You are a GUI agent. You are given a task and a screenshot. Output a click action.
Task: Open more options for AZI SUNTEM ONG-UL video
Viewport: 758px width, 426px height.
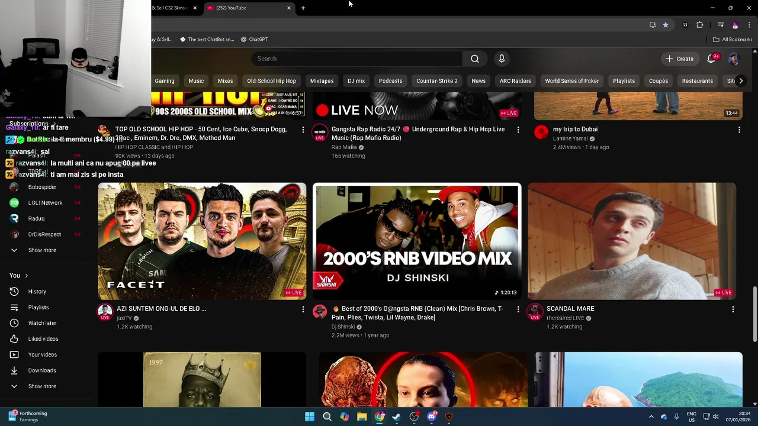pos(303,309)
